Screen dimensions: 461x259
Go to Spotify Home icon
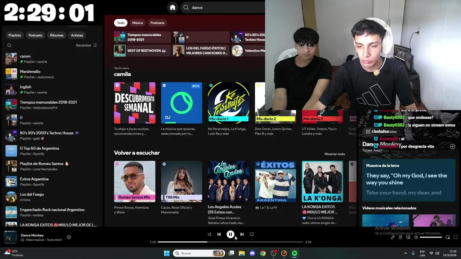click(173, 8)
